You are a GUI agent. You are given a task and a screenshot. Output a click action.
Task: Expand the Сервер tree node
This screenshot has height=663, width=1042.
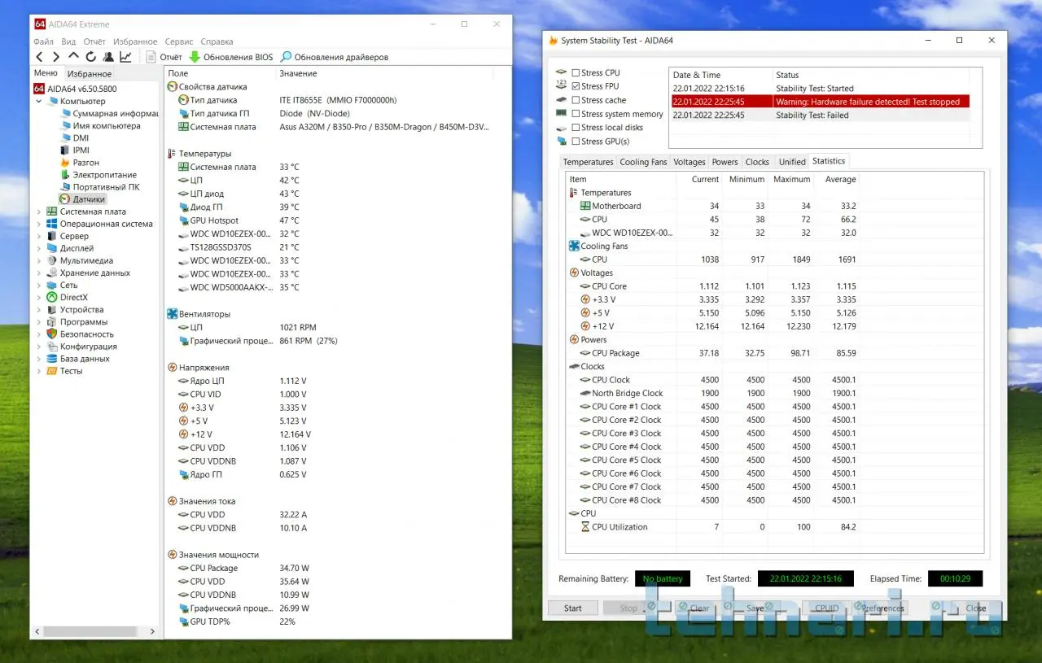point(39,236)
